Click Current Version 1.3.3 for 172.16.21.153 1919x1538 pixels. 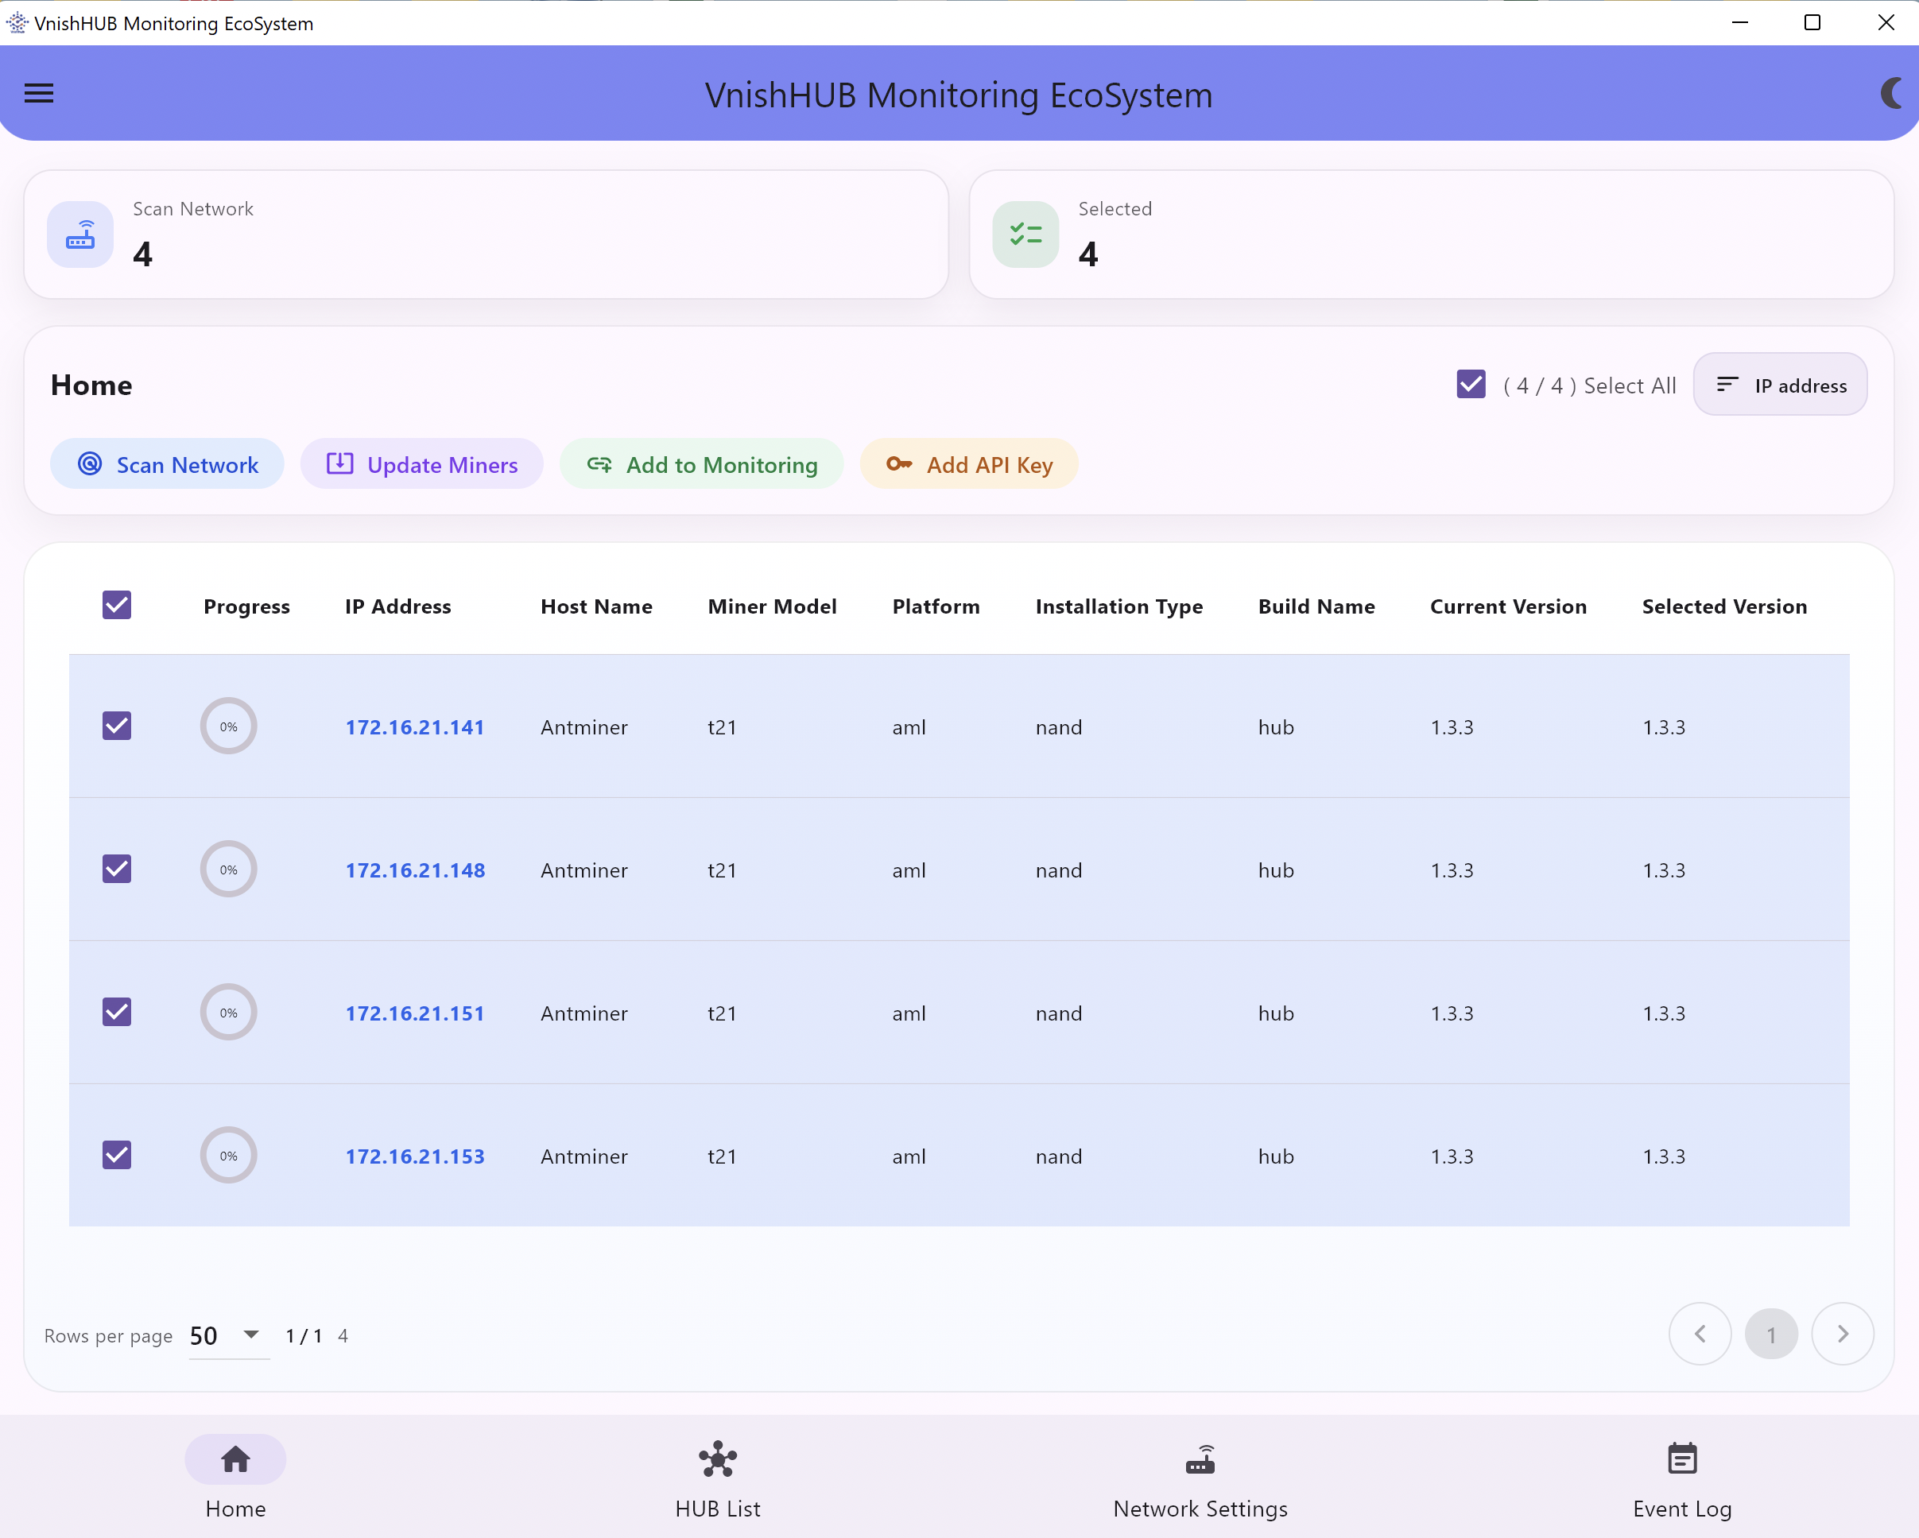pos(1452,1156)
